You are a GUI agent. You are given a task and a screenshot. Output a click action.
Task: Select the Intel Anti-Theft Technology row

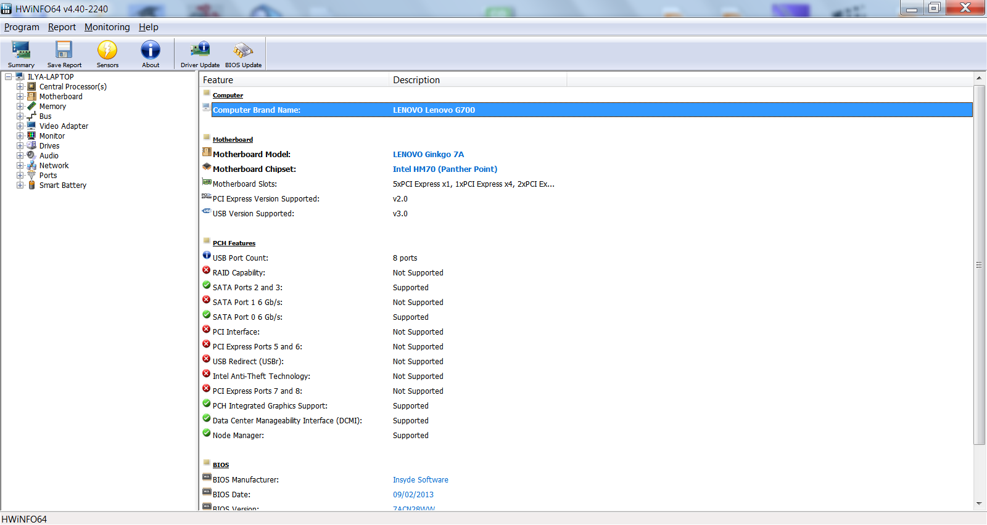[586, 376]
